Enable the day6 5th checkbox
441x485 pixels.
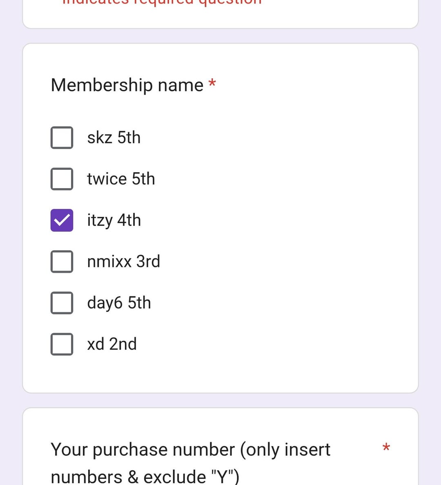point(62,303)
